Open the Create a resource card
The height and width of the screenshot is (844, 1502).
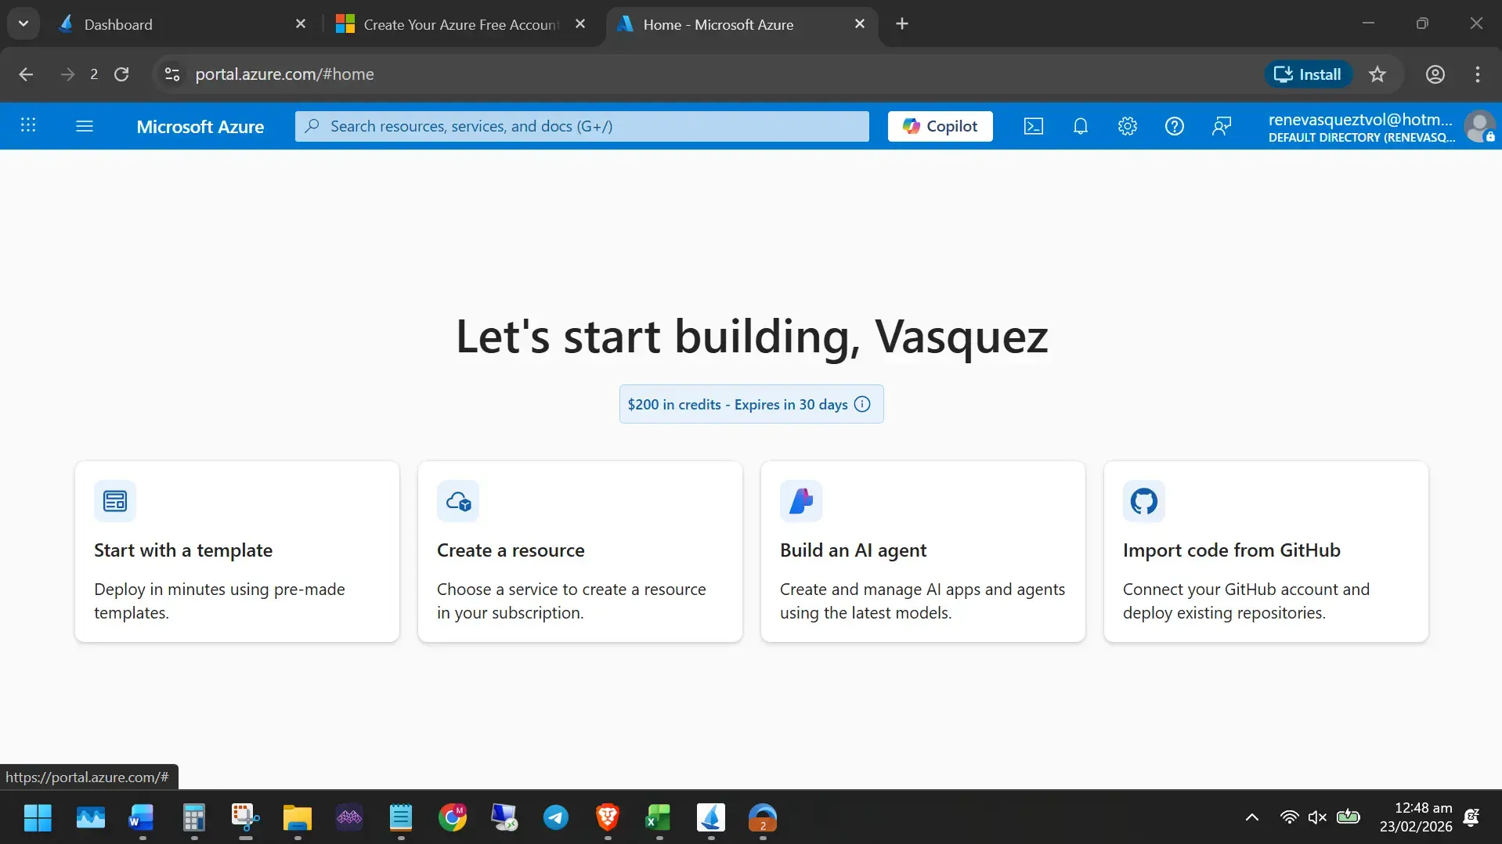[x=580, y=552]
